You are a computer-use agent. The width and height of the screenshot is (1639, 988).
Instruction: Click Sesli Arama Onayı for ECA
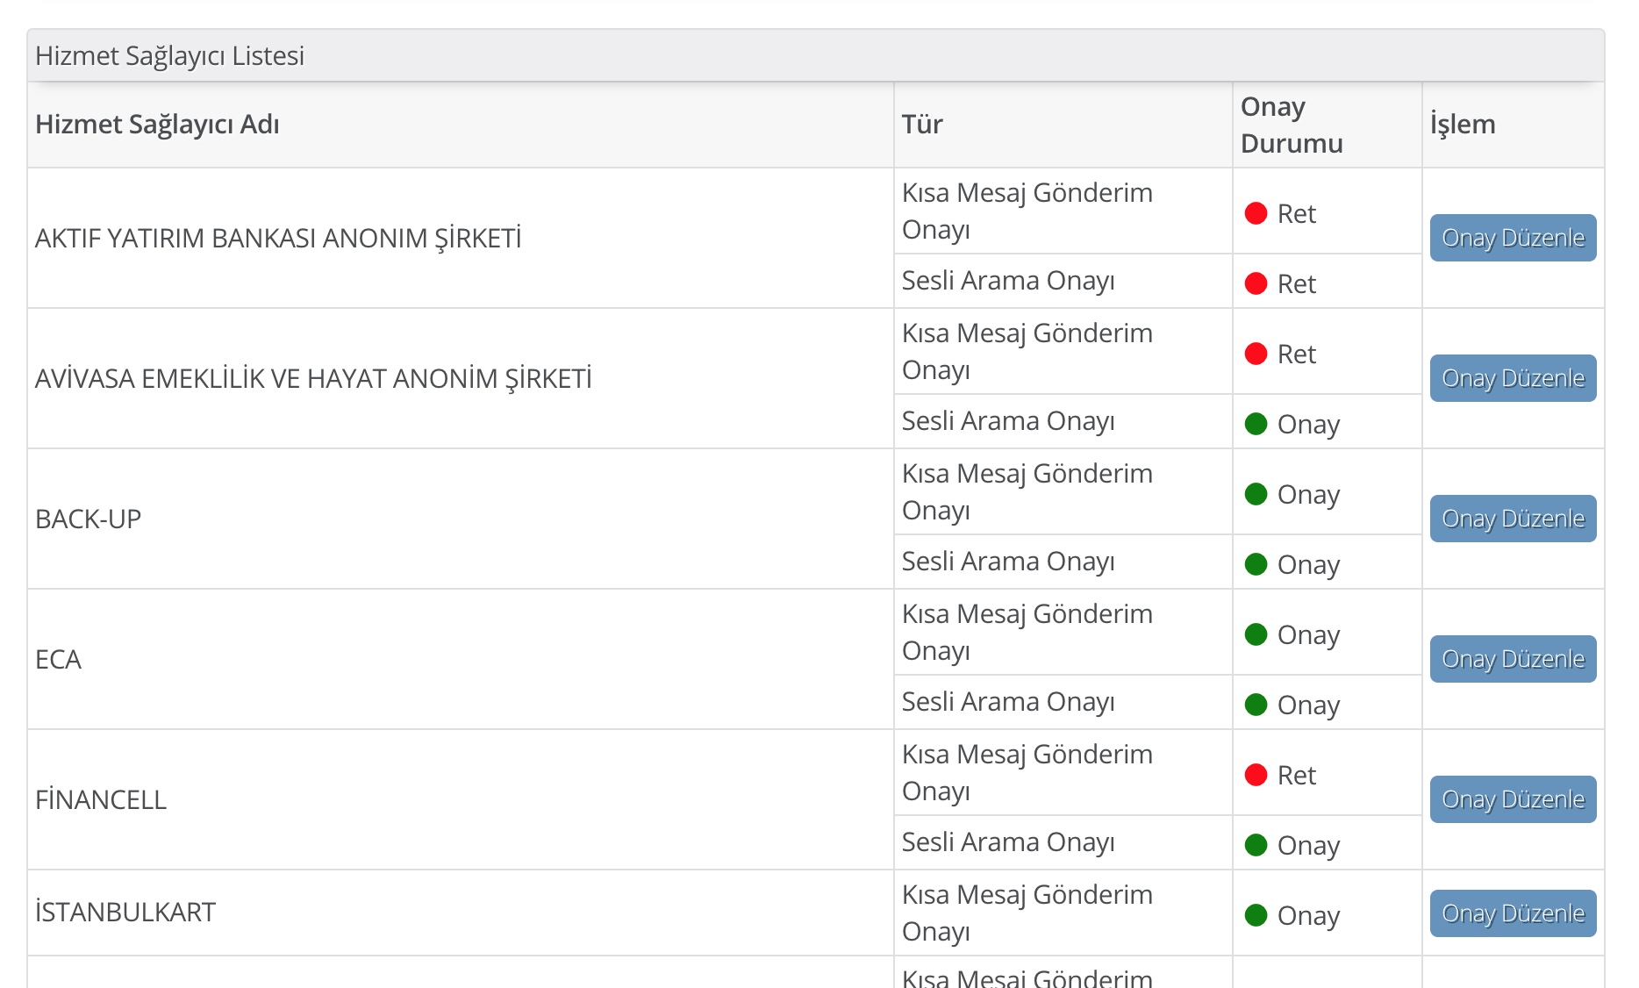[x=1008, y=702]
